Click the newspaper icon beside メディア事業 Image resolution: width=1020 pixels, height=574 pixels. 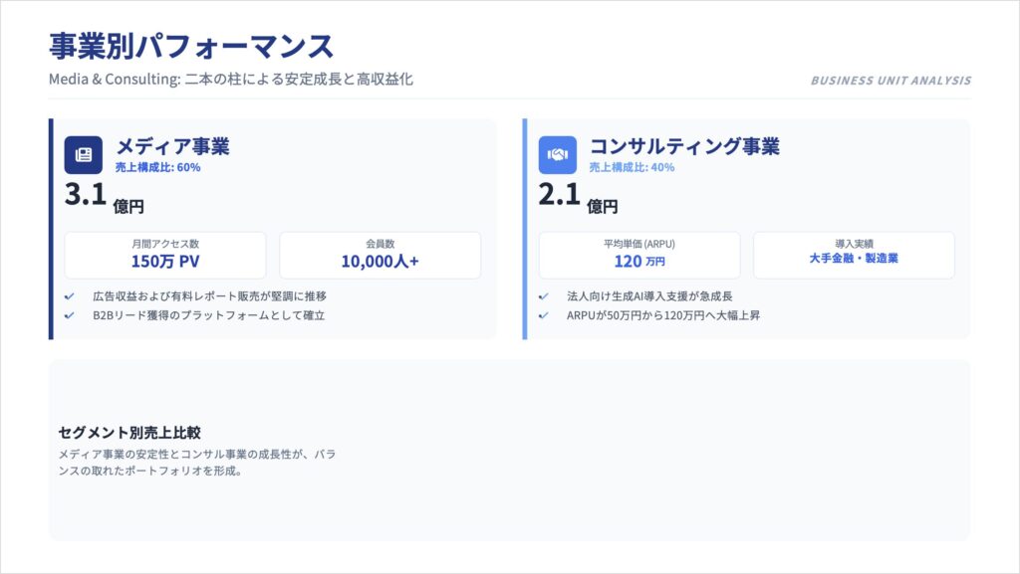pos(84,155)
